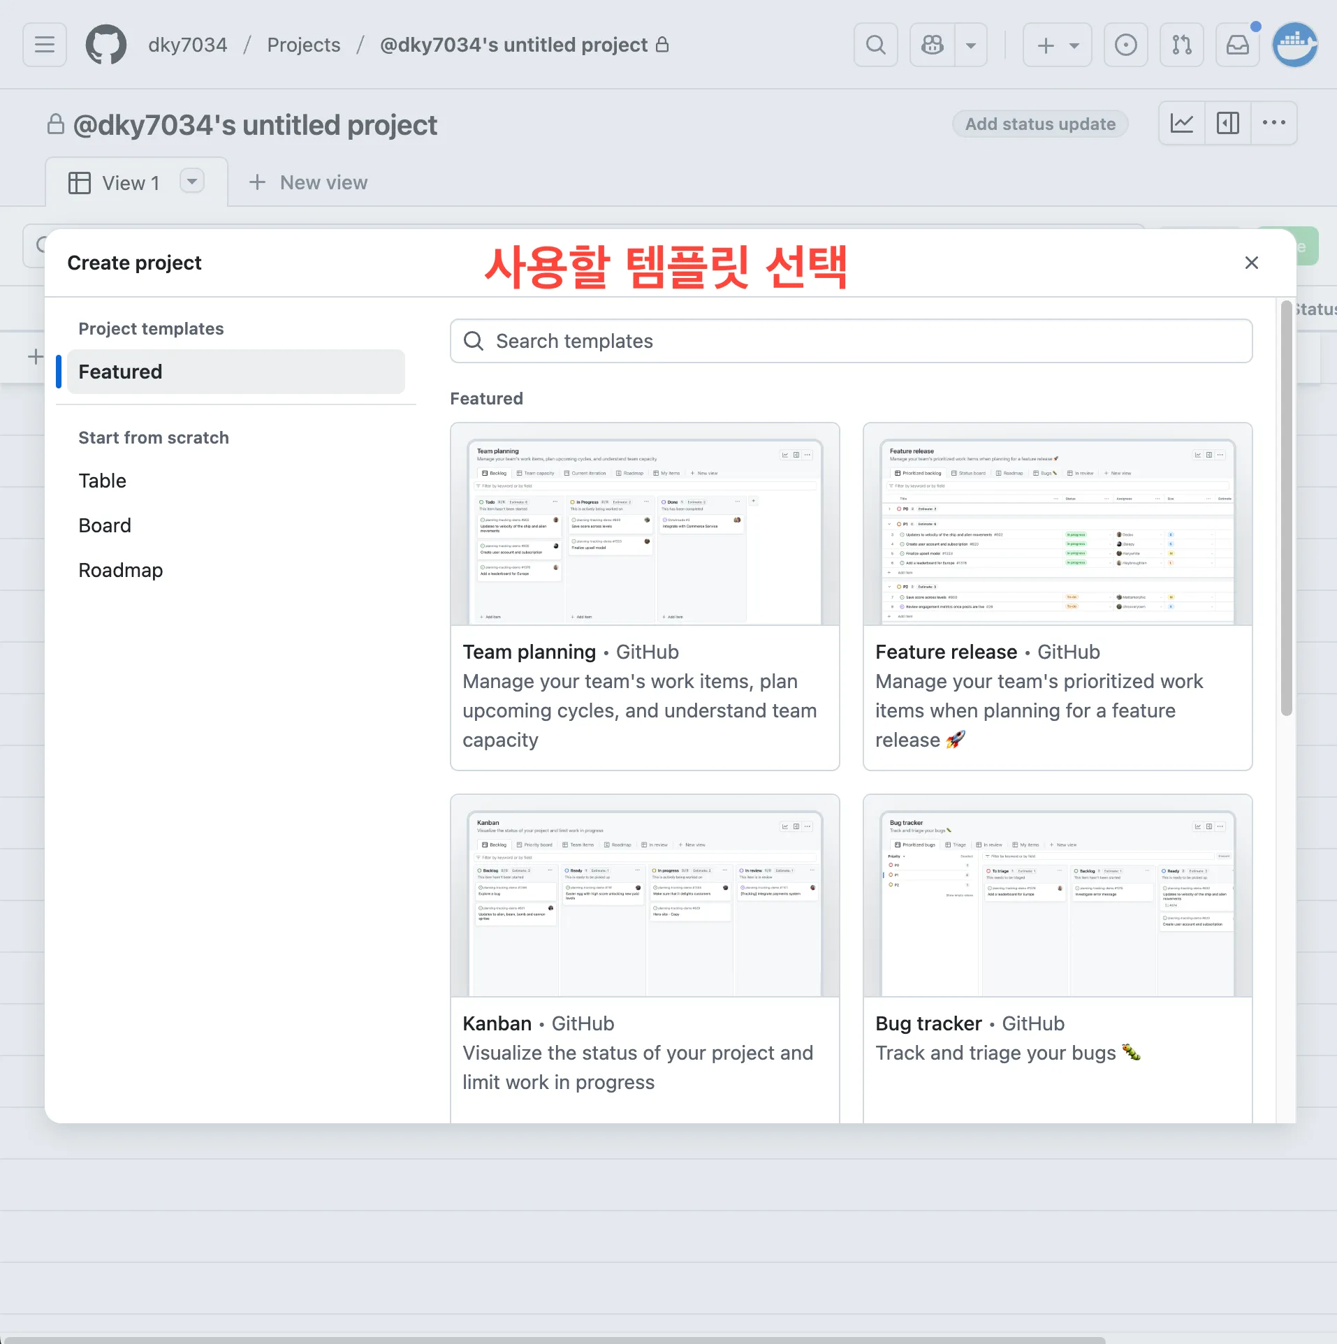Open the hamburger navigation menu
Screen dimensions: 1337x1344
45,45
